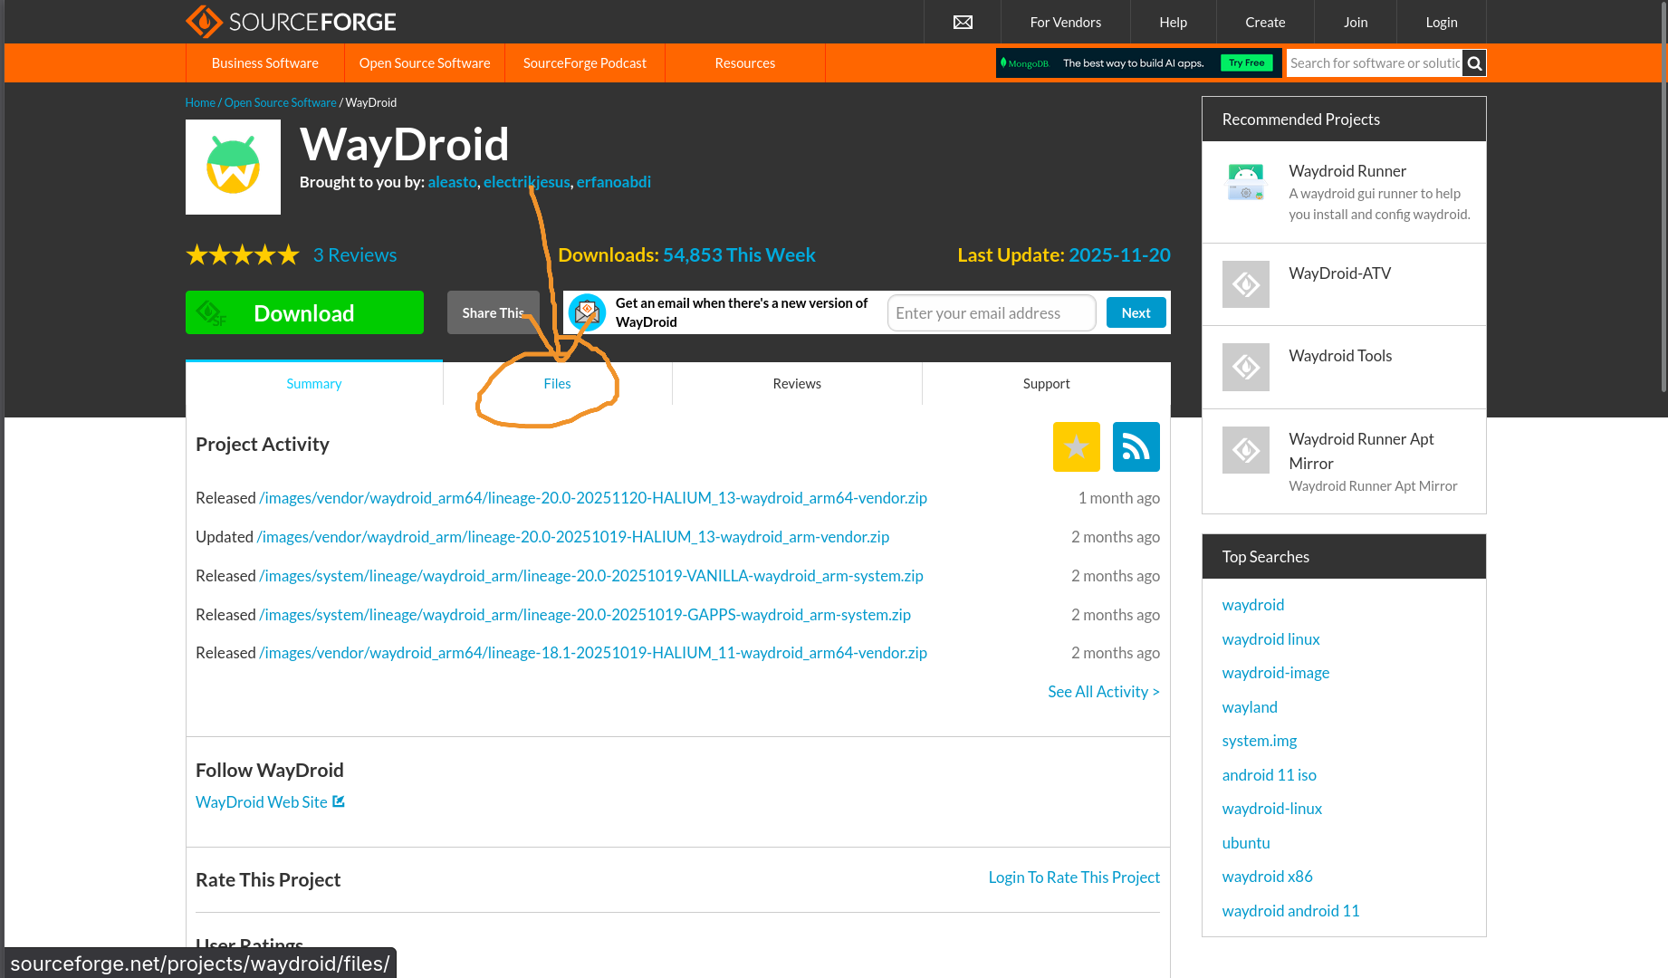
Task: Select the Waydroid Runner project icon
Action: click(1245, 181)
